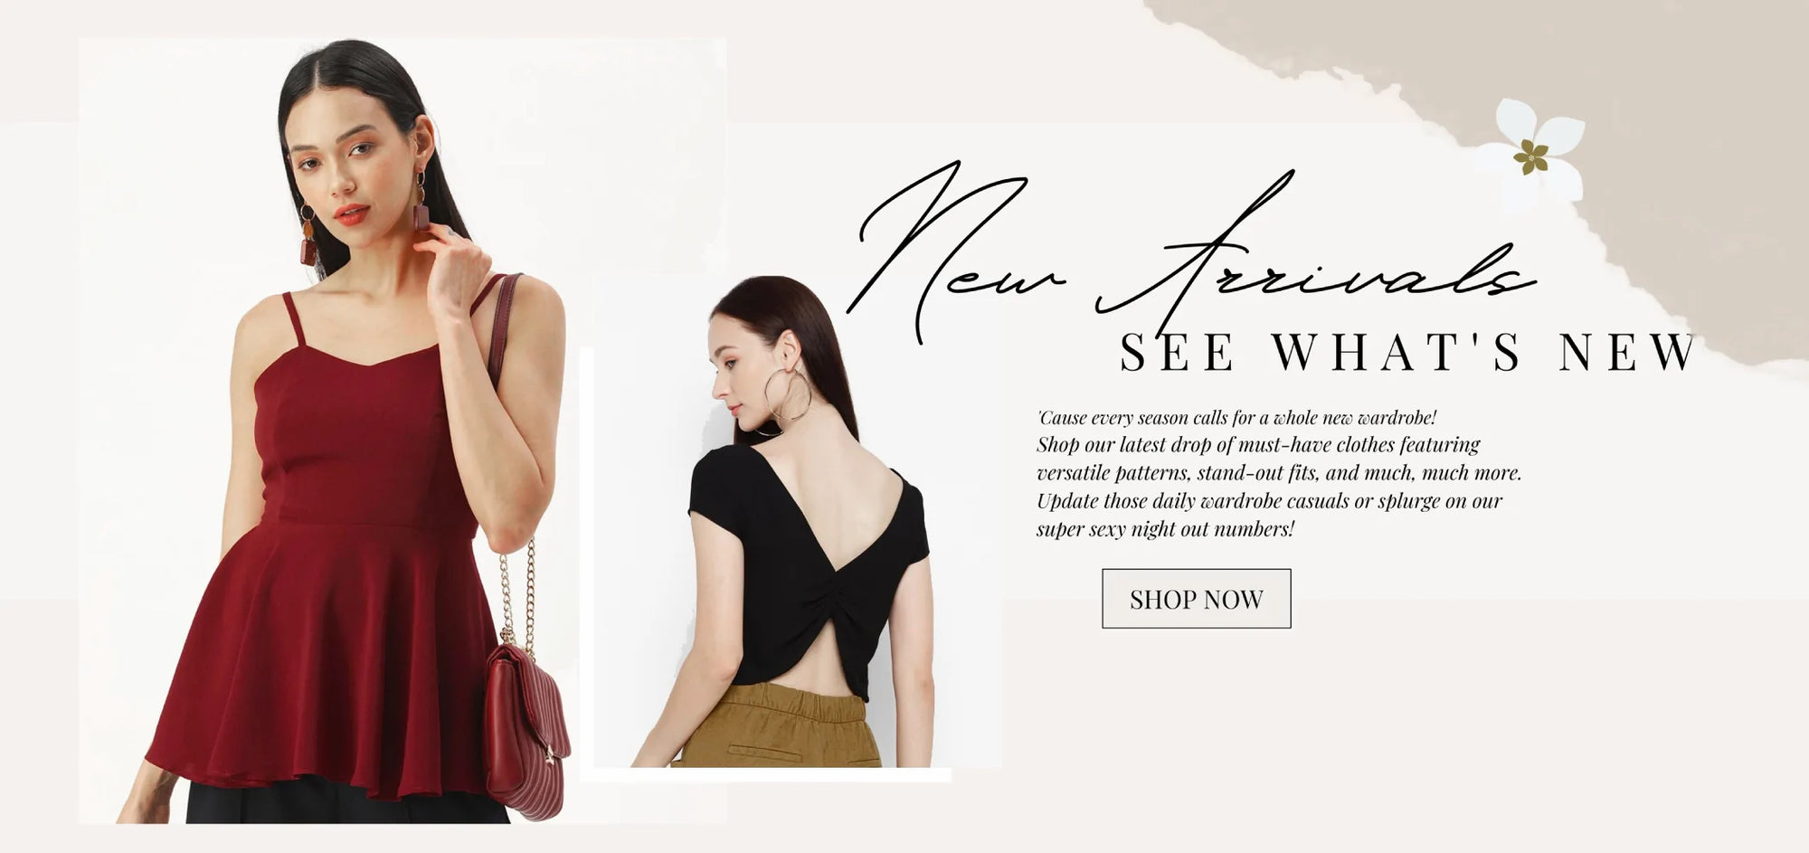The height and width of the screenshot is (853, 1809).
Task: Click the twisted knot on black top
Action: 809,601
